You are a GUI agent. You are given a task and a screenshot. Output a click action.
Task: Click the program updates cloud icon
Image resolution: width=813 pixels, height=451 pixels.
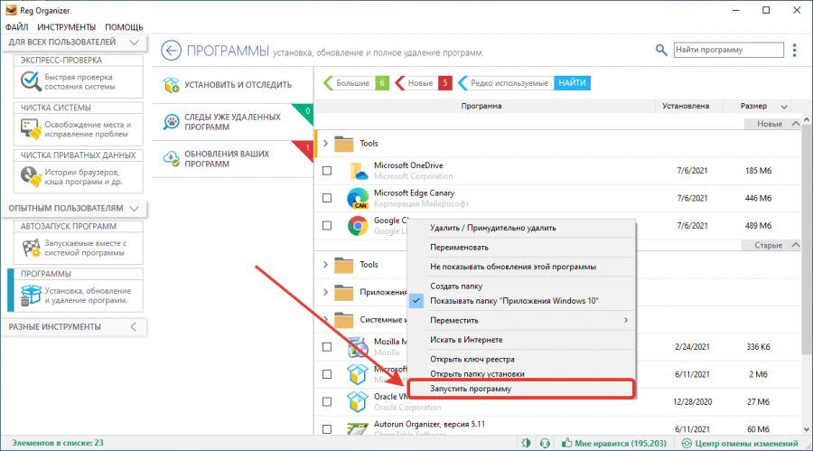pos(171,158)
